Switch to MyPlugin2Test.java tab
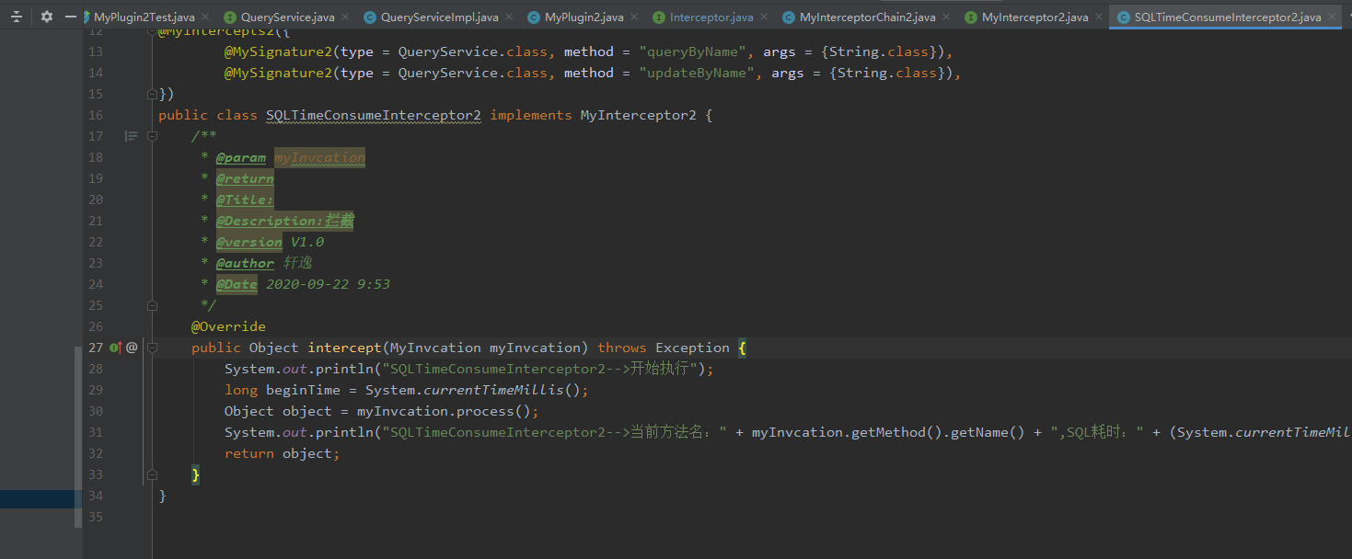Viewport: 1352px width, 559px height. (144, 17)
